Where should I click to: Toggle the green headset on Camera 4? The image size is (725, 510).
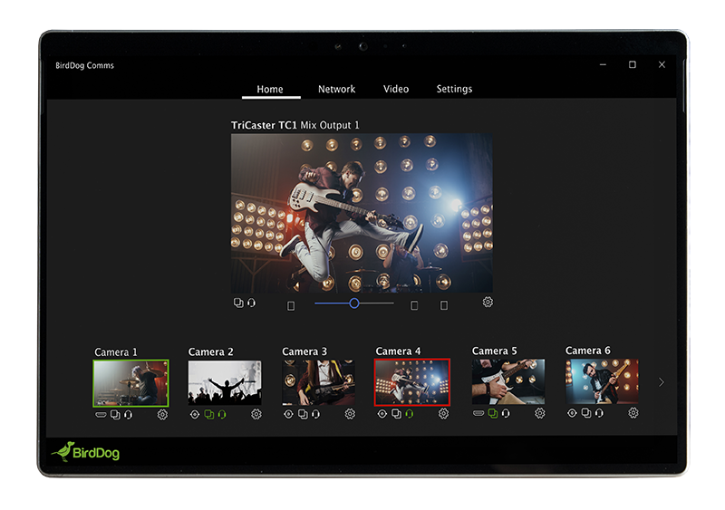[x=409, y=414]
